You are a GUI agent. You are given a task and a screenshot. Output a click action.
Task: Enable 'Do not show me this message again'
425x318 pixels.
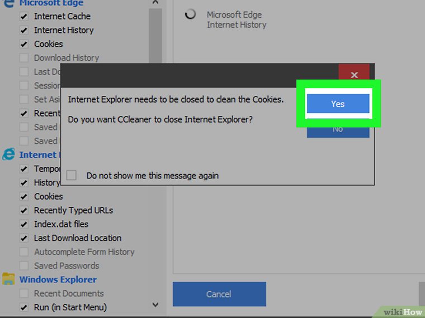71,175
